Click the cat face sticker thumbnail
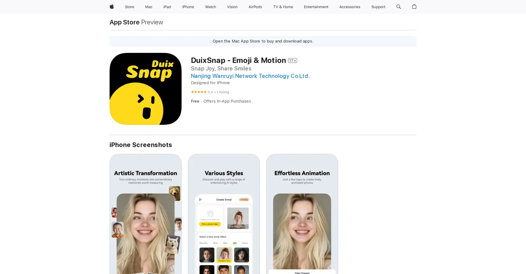526x274 pixels. point(173,244)
